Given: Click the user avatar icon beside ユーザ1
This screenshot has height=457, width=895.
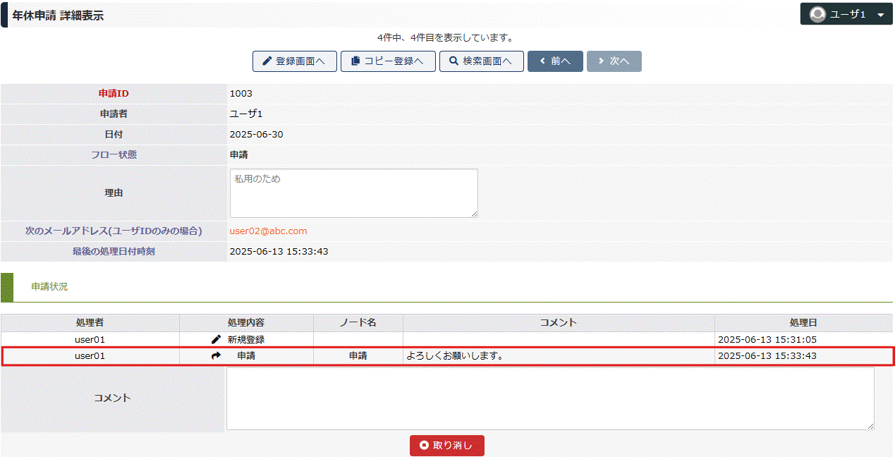Looking at the screenshot, I should [x=817, y=14].
